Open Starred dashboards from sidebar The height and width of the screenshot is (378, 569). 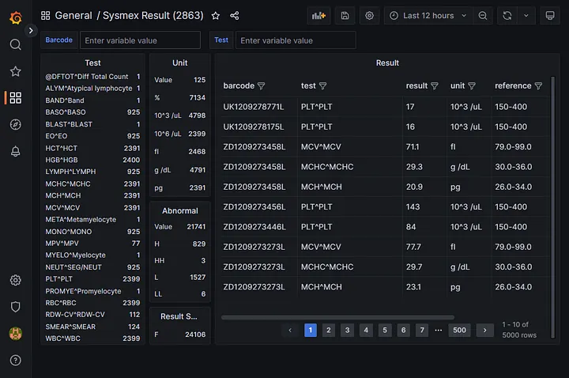[x=15, y=71]
